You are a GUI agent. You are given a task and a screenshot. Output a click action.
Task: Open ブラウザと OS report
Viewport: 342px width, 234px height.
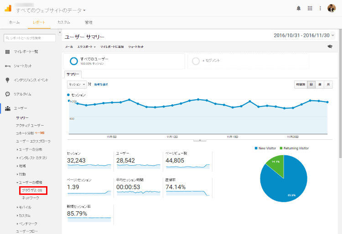pos(32,190)
